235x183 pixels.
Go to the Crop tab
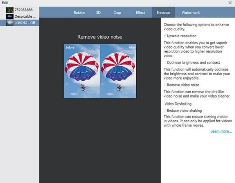click(x=117, y=13)
